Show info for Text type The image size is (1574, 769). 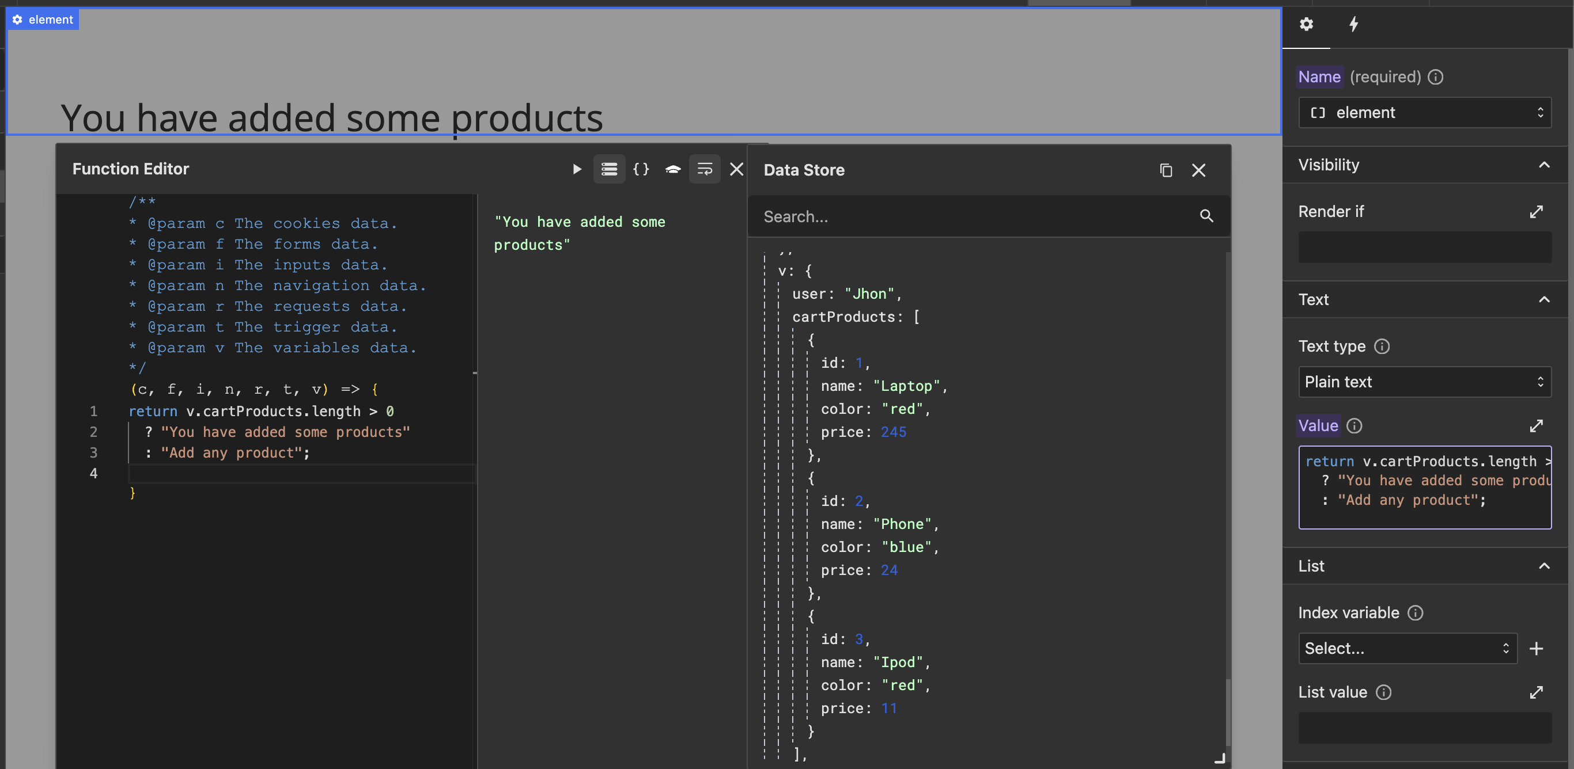[x=1382, y=347]
